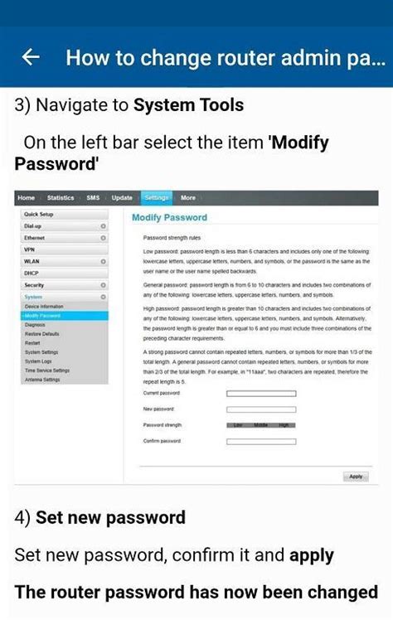Click the password strength indicator bar
Image resolution: width=393 pixels, height=634 pixels.
(x=261, y=425)
